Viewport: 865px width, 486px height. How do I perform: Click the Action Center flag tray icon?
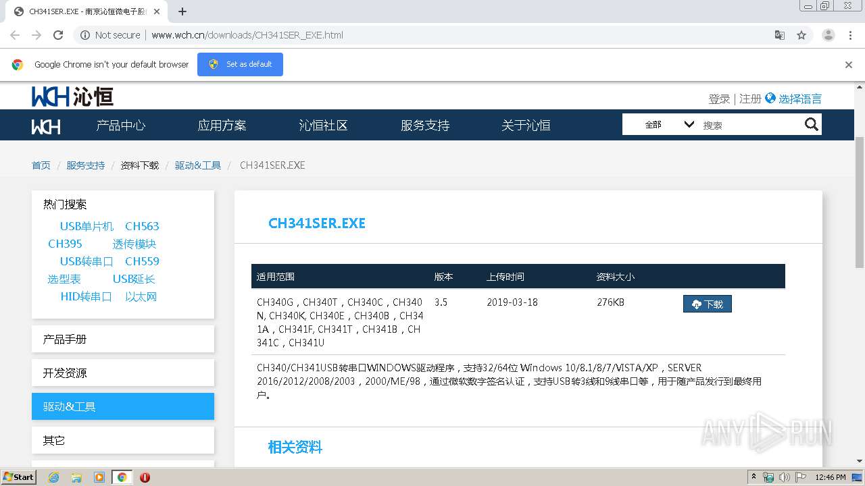[801, 477]
